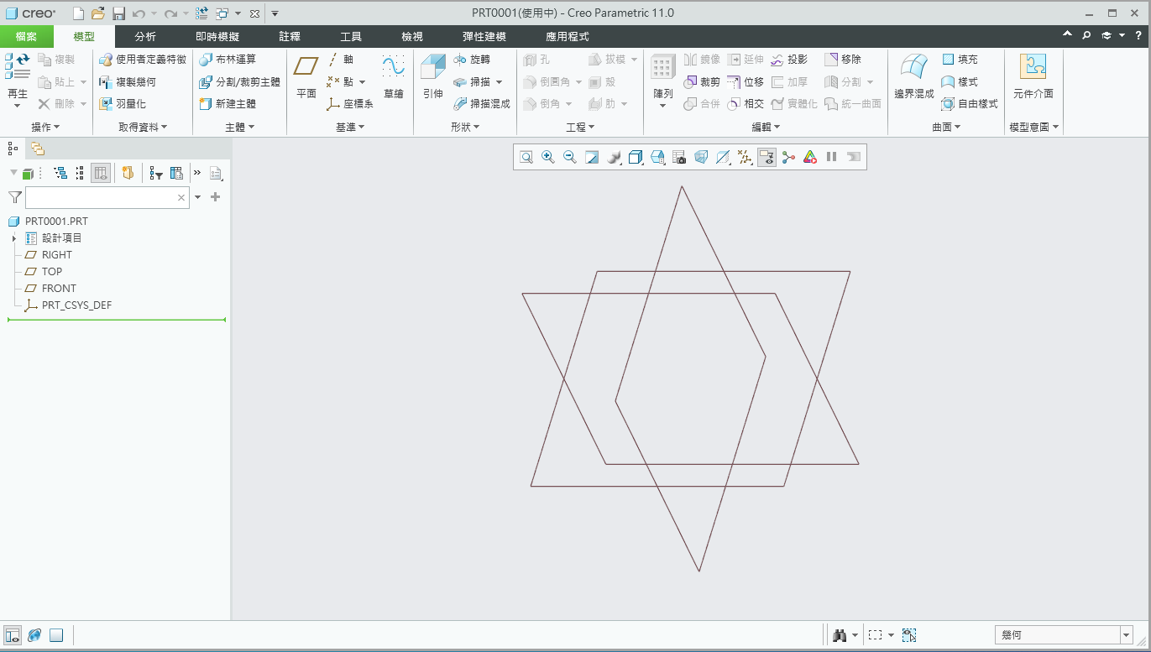Click the 旋轉 (Revolve) tool

coord(472,60)
